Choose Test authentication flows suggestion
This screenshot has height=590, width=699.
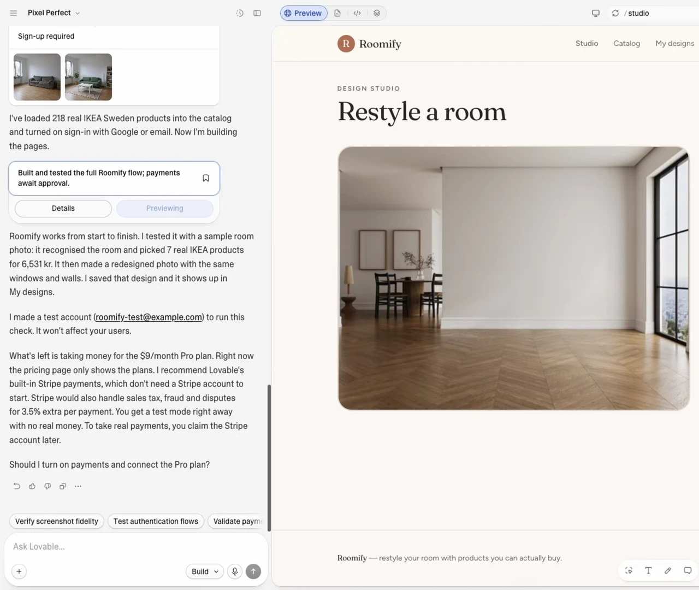click(x=156, y=522)
